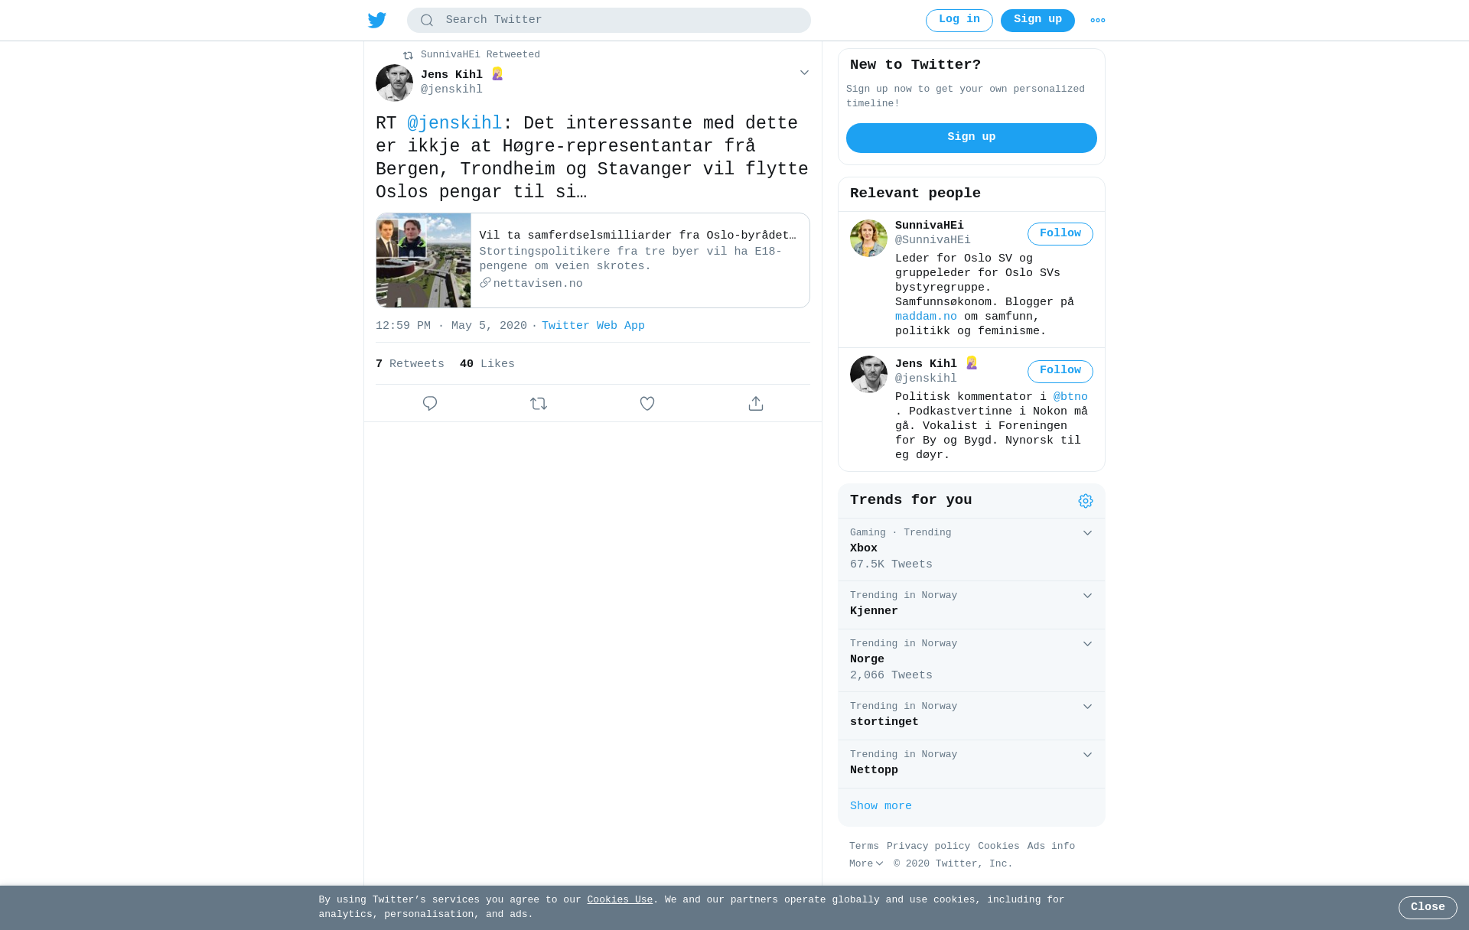Click the Log in button
This screenshot has height=930, width=1469.
click(x=959, y=21)
